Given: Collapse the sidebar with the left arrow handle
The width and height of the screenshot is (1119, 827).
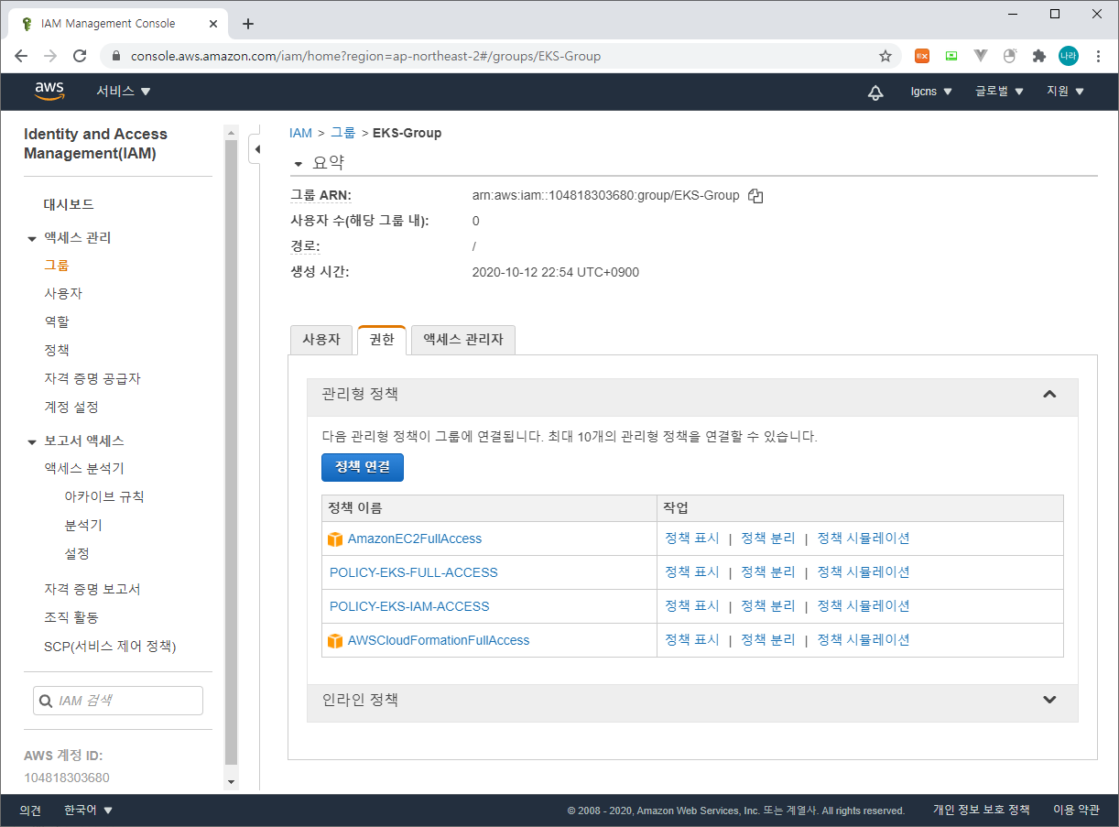Looking at the screenshot, I should [257, 149].
